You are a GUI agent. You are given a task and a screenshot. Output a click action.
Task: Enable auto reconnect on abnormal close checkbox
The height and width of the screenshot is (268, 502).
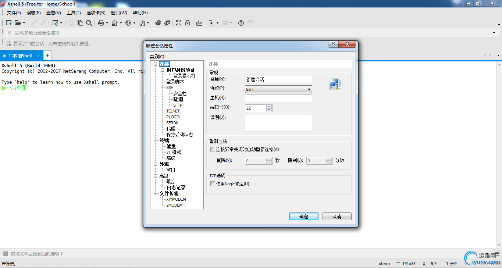[213, 149]
